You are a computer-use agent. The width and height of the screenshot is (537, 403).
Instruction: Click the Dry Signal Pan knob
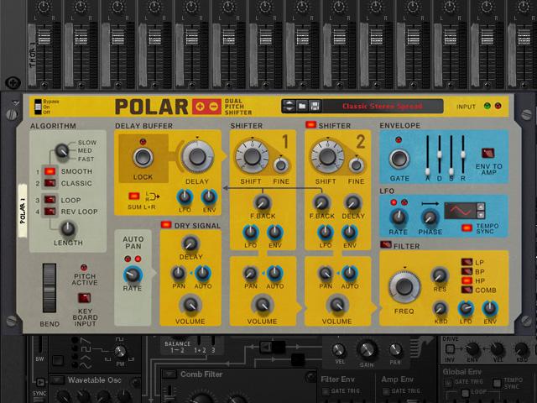(x=179, y=273)
